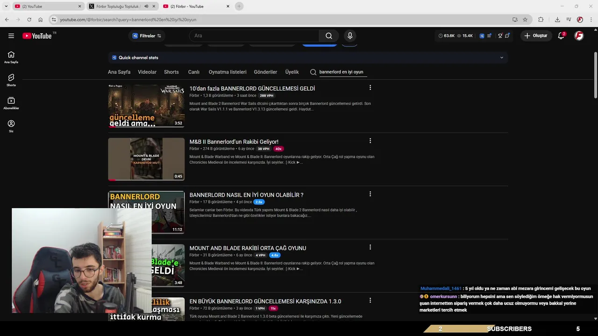This screenshot has height=336, width=598.
Task: Click the vidIQ blue logo in stats bar
Action: (482, 36)
